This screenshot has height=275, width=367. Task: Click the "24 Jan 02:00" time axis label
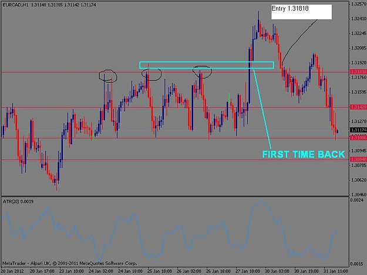pyautogui.click(x=101, y=271)
